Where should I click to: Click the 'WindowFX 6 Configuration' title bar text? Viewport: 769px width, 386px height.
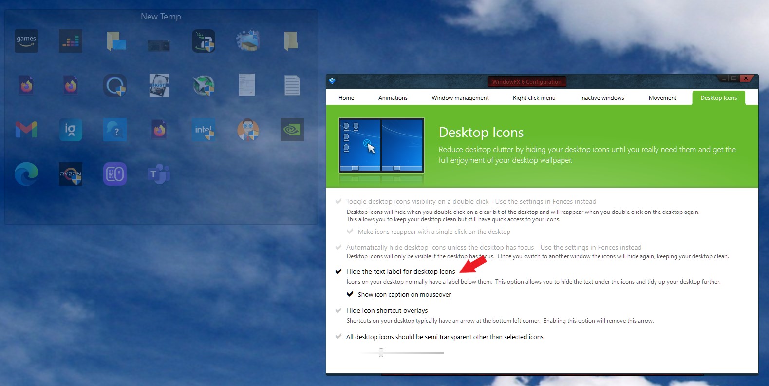coord(526,82)
